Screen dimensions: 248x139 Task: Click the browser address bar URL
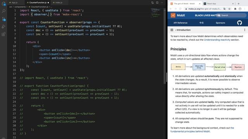tap(204, 9)
